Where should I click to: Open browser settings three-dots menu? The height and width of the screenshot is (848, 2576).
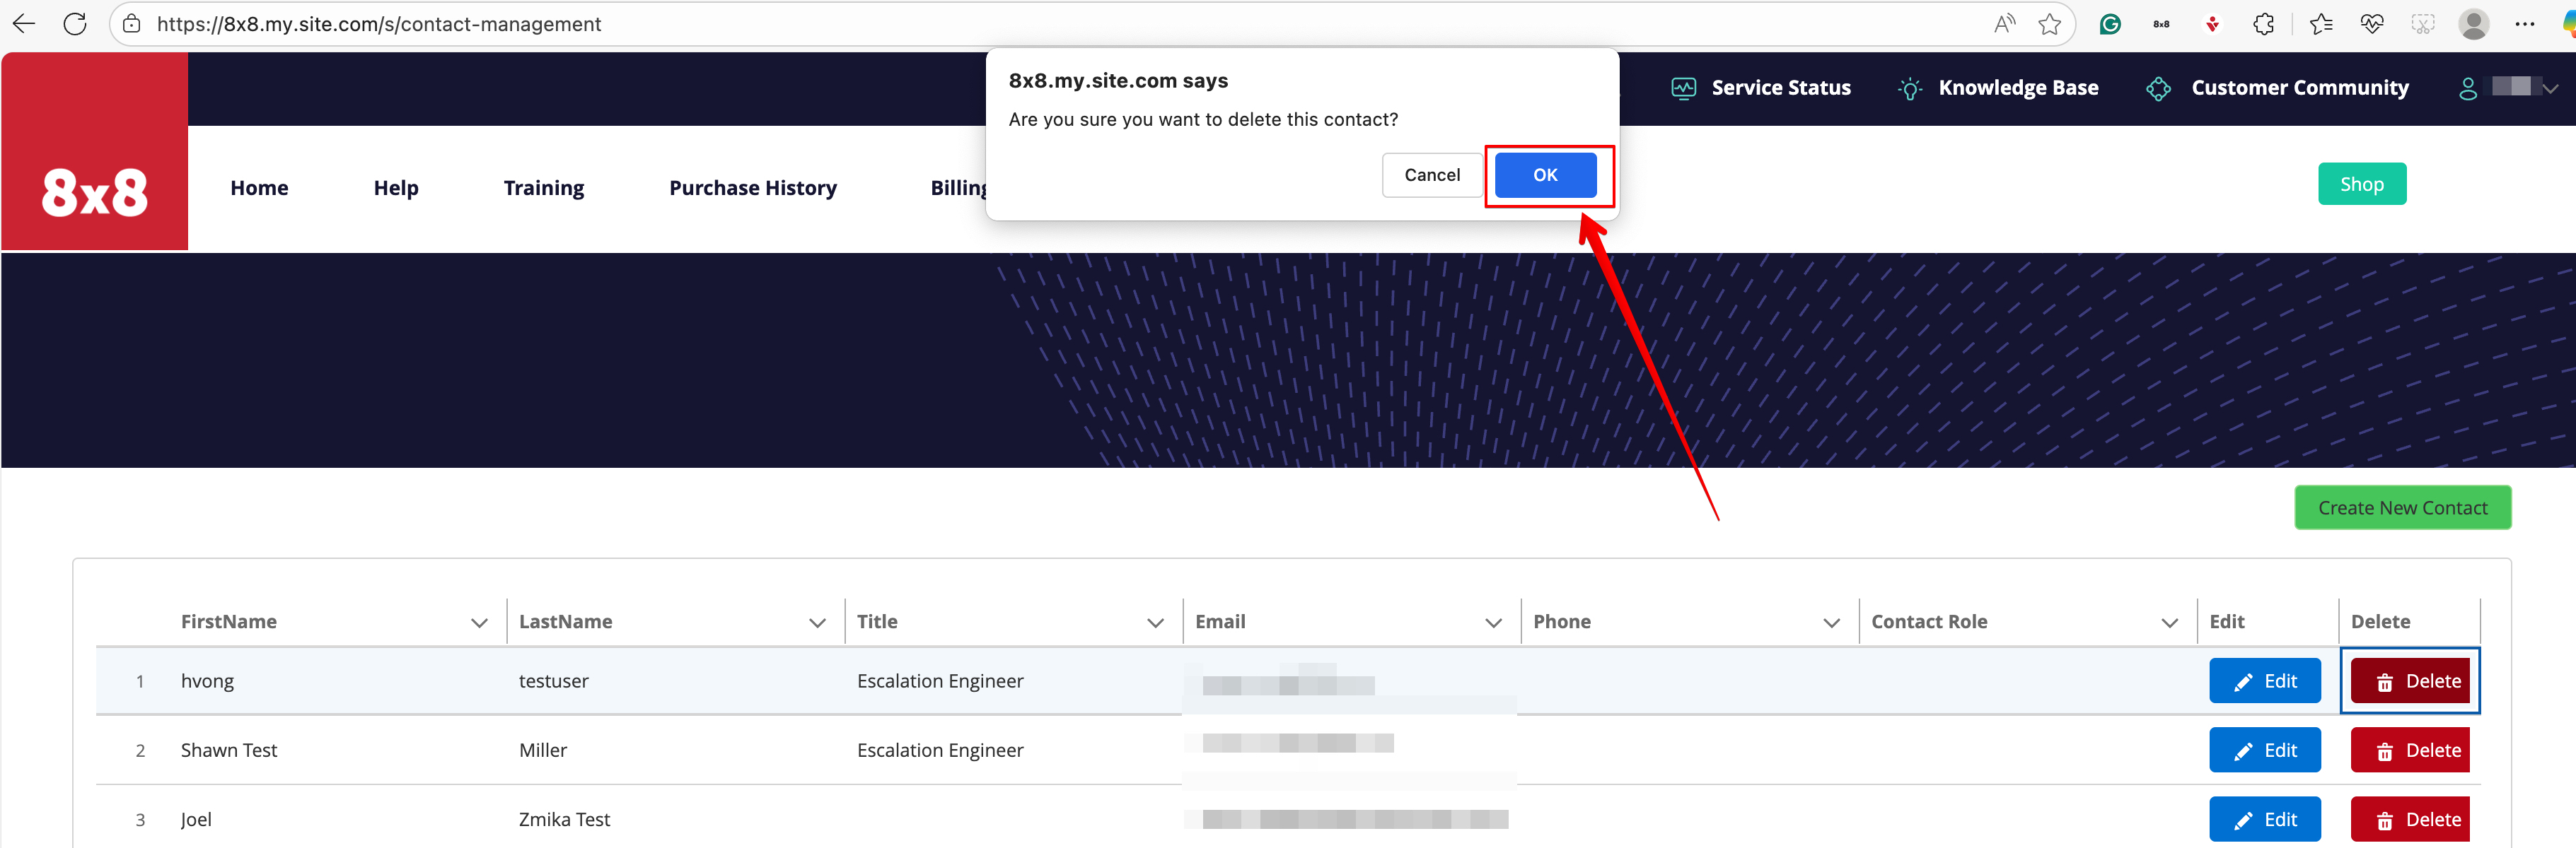pos(2524,24)
